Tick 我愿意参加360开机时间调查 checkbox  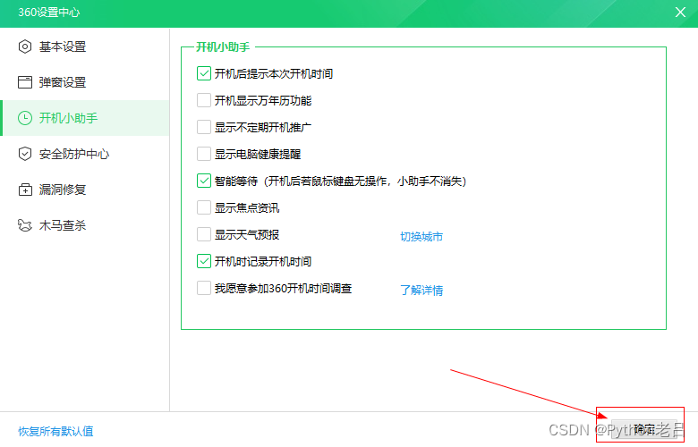click(204, 288)
